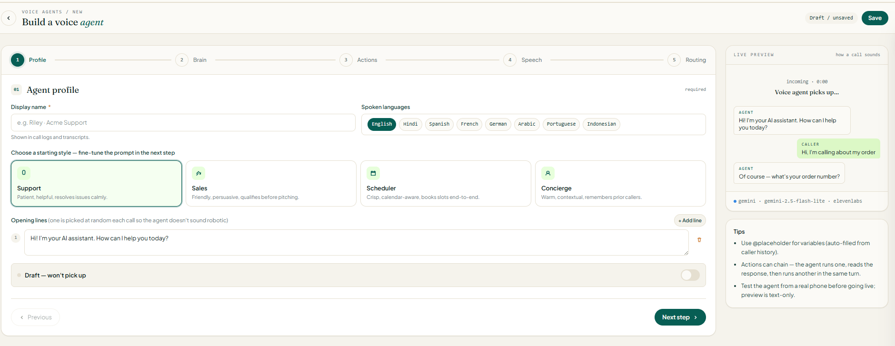Add a new opening line
The width and height of the screenshot is (895, 346).
click(690, 220)
